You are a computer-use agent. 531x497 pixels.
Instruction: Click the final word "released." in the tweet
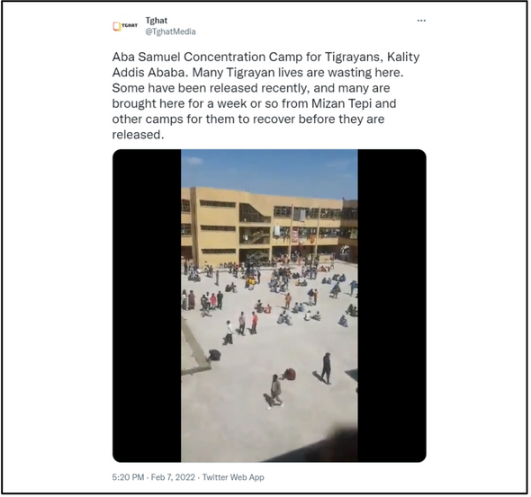(x=139, y=135)
